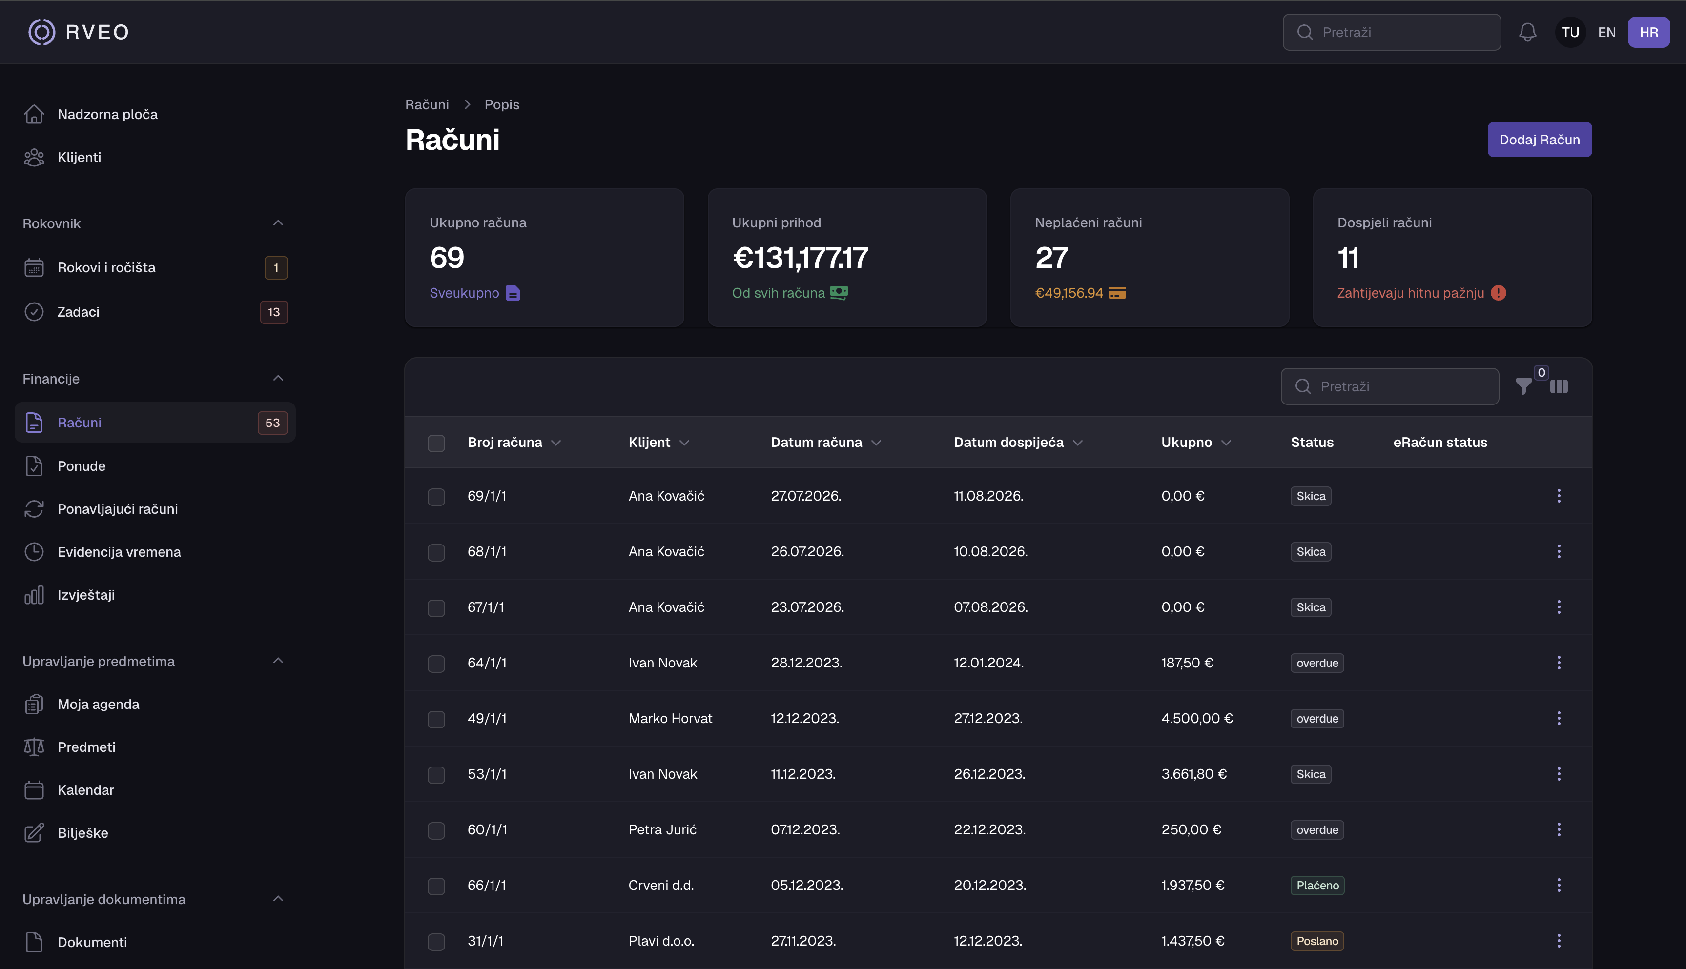Click the Računi breadcrumb link
The height and width of the screenshot is (969, 1686).
[x=427, y=104]
